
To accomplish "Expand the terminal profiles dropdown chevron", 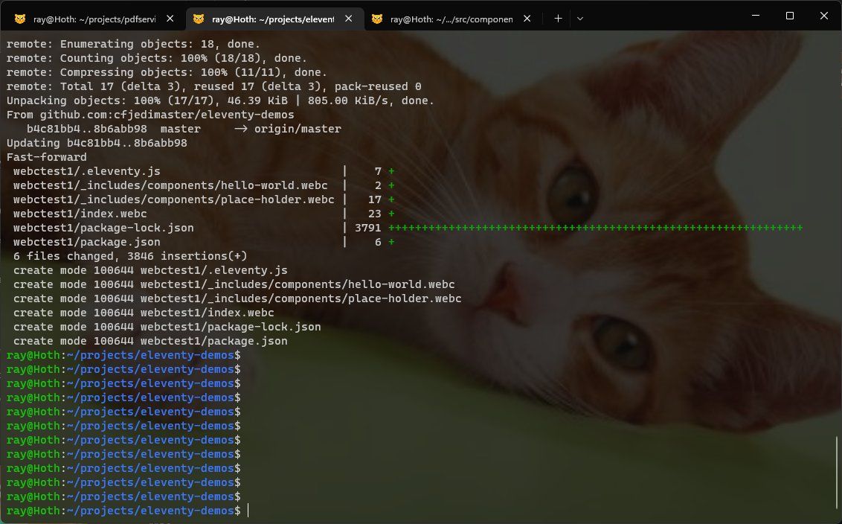I will [x=580, y=19].
